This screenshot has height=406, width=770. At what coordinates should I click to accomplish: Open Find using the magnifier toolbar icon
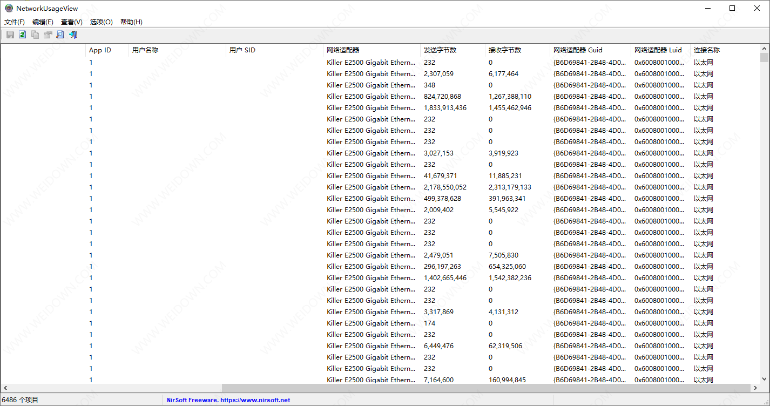pos(60,35)
